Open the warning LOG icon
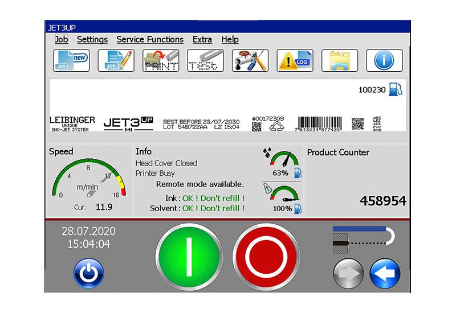Image resolution: width=456 pixels, height=313 pixels. tap(295, 60)
